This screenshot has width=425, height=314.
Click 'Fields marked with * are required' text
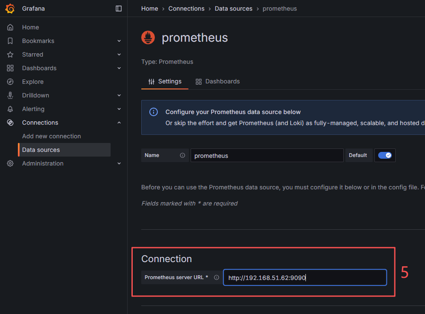click(189, 203)
